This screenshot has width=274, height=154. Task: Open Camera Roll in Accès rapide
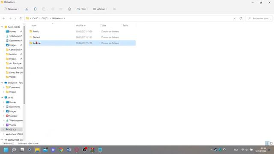pos(14,50)
